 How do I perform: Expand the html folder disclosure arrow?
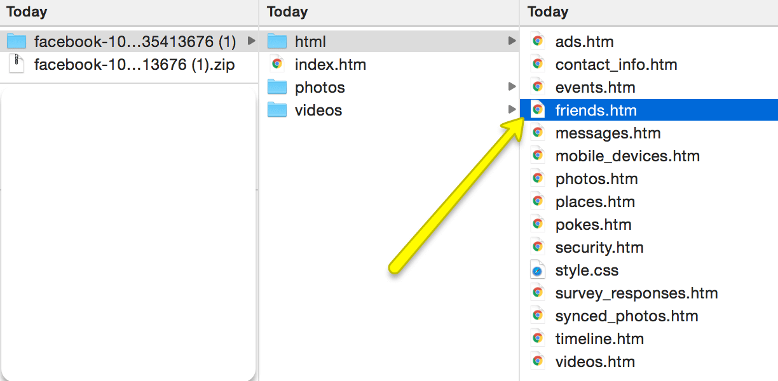click(x=512, y=41)
